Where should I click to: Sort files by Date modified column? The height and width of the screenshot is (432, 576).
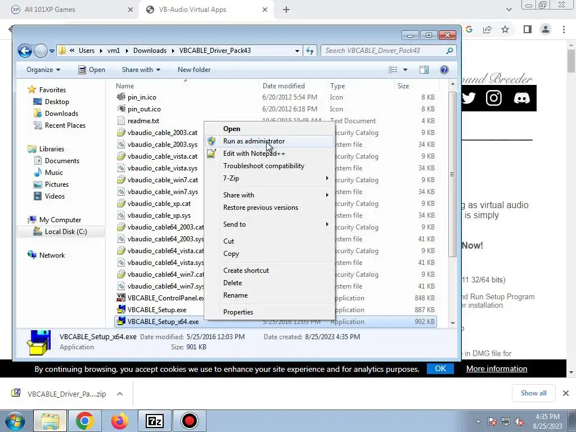pos(283,86)
